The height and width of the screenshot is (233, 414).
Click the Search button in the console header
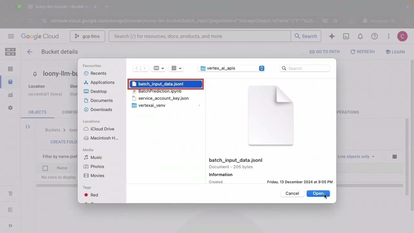[306, 36]
